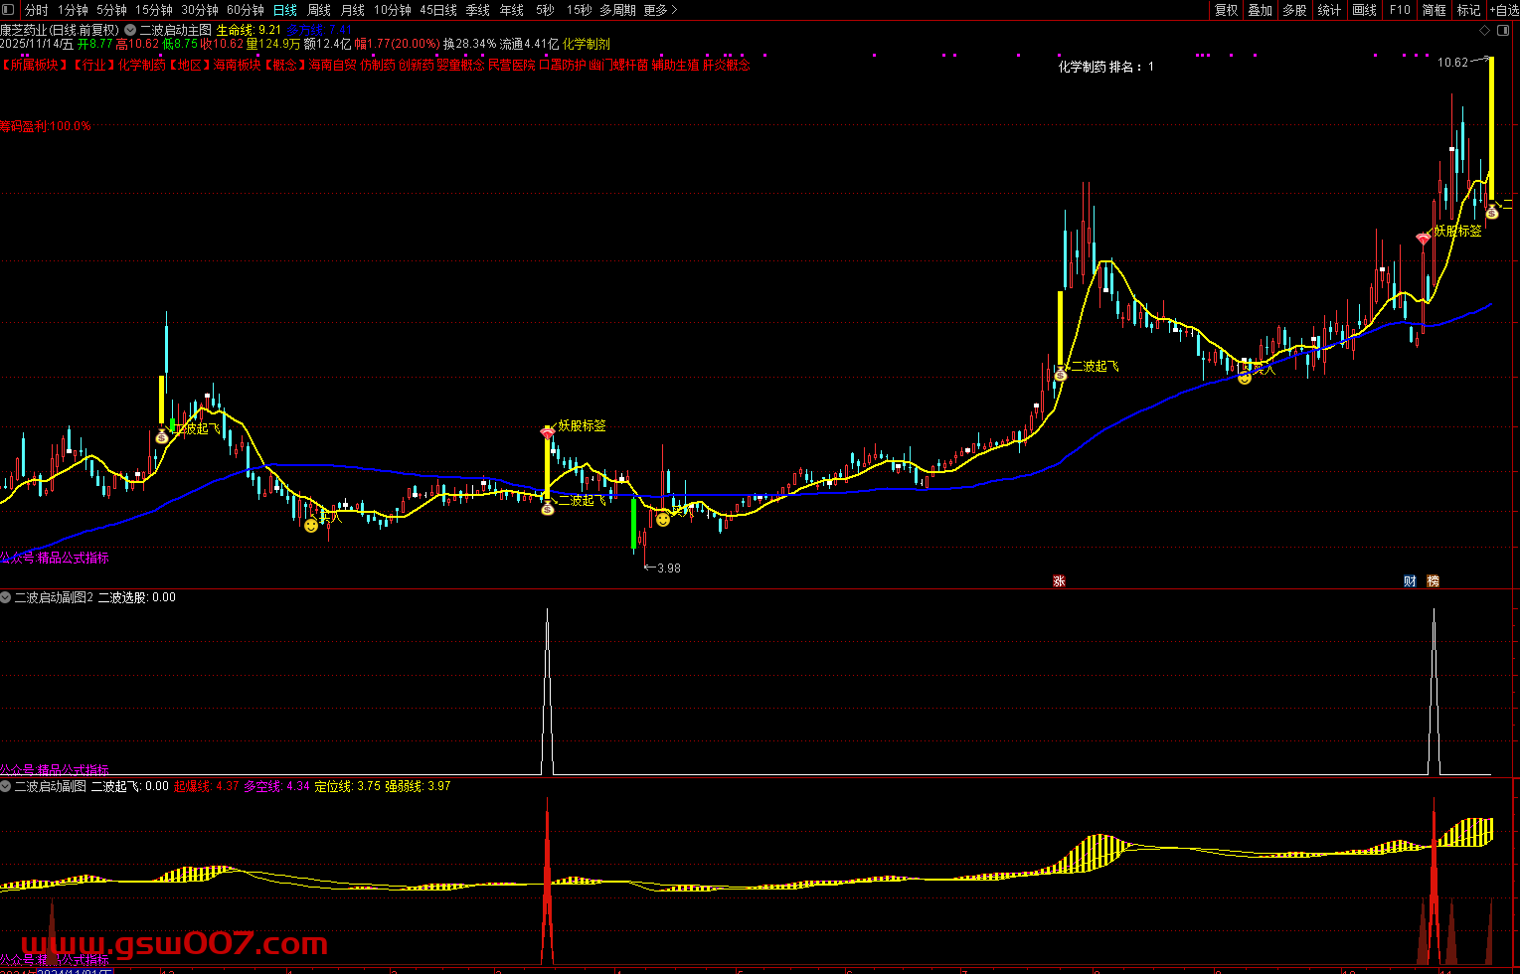Screen dimensions: 1520x974
Task: Click the 榜 badge icon at chart bottom
Action: pos(1433,581)
